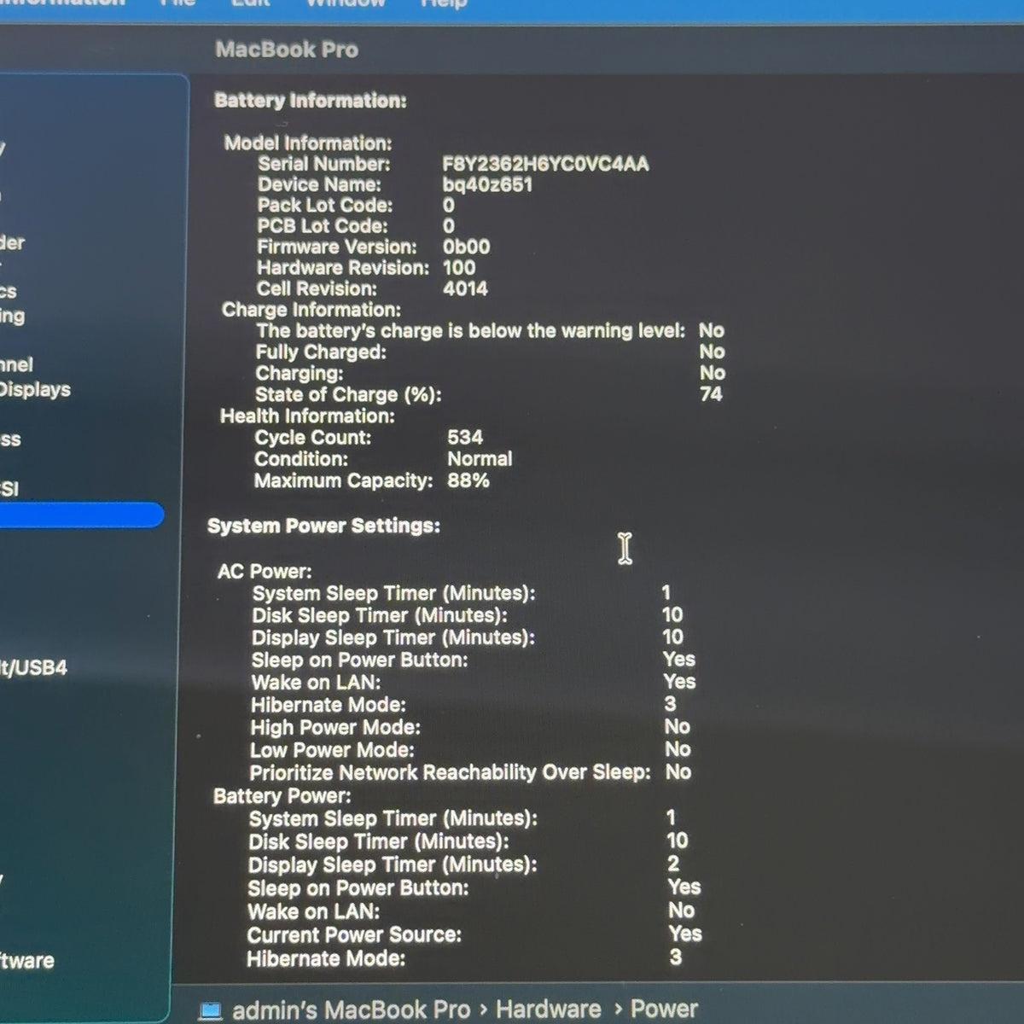The height and width of the screenshot is (1024, 1024).
Task: Click Battery Power "Sleep on Power Button:" label
Action: pos(358,887)
